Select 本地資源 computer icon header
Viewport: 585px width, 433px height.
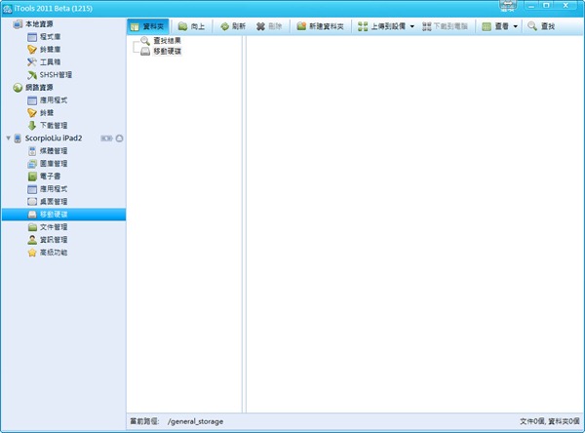pyautogui.click(x=18, y=23)
